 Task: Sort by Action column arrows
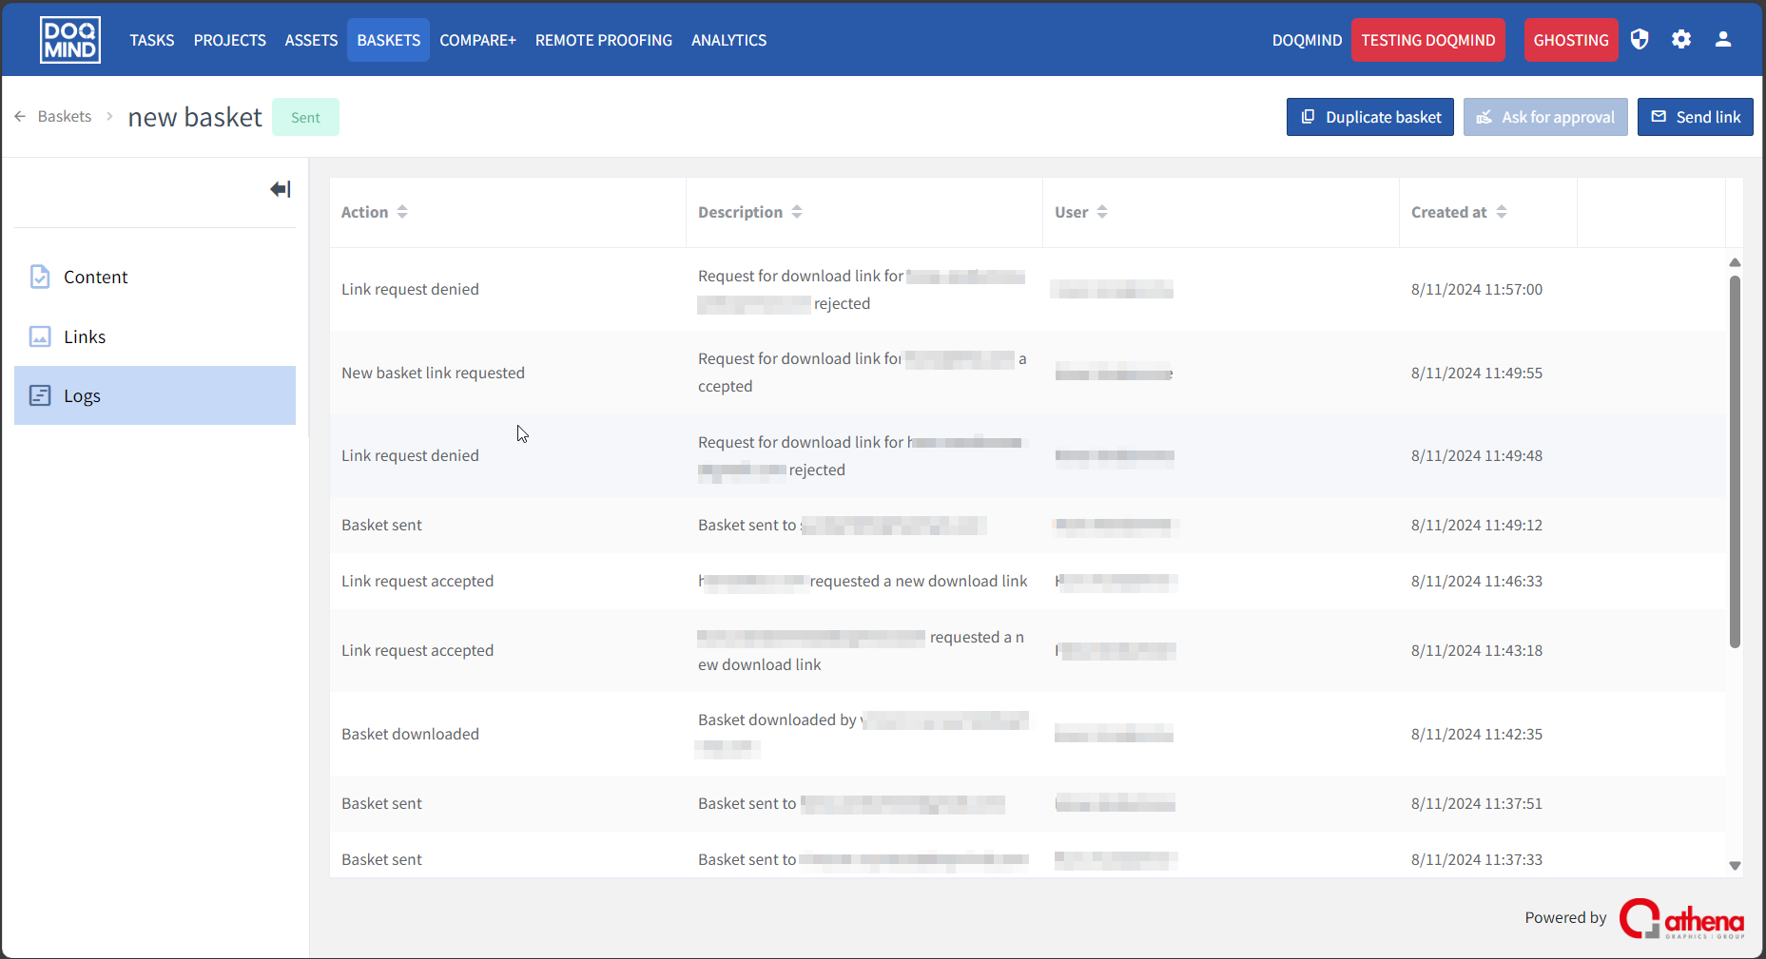tap(402, 212)
